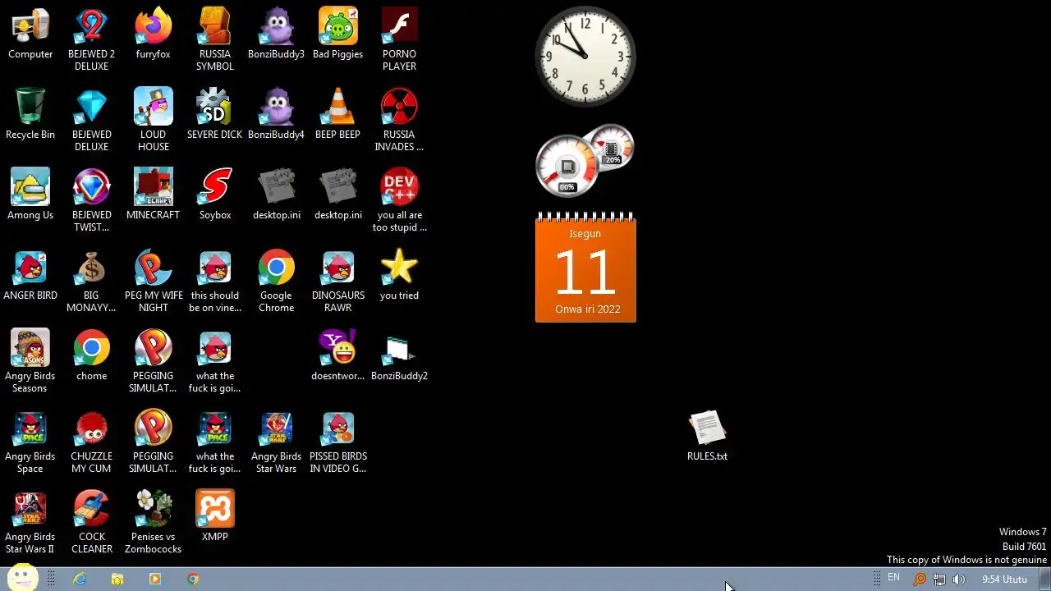Screen dimensions: 1051x591
Task: Select the Angry Birds Seasons shortcut
Action: [30, 361]
